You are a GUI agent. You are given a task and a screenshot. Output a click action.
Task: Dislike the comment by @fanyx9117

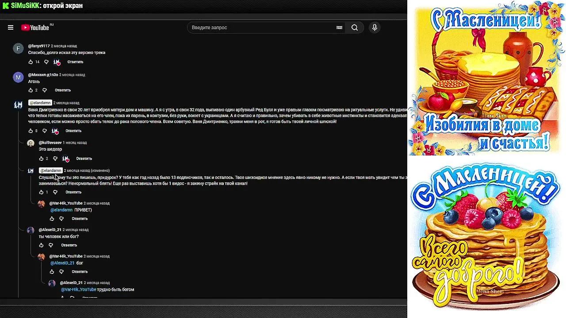(x=46, y=62)
